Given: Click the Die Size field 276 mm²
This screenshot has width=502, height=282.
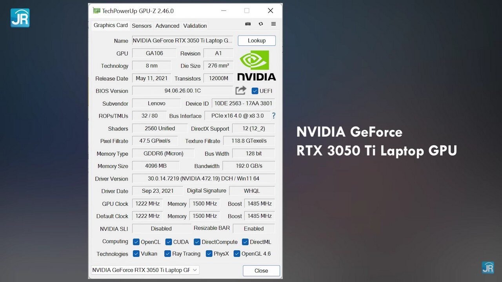Looking at the screenshot, I should pos(218,66).
